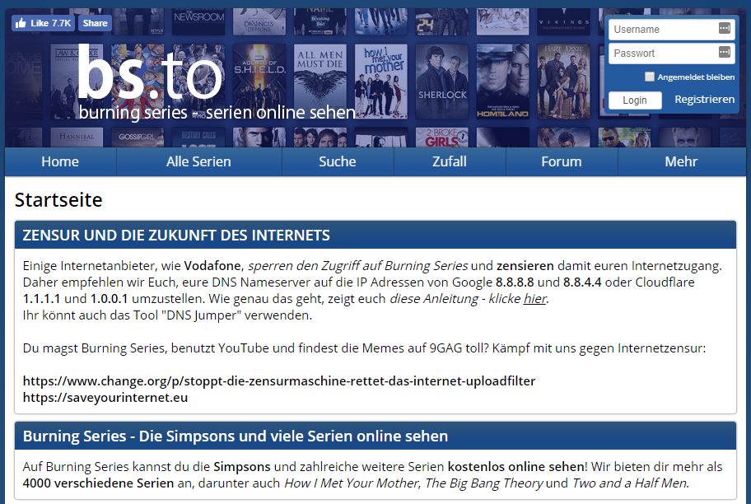
Task: Click the bs.to logo
Action: [149, 72]
